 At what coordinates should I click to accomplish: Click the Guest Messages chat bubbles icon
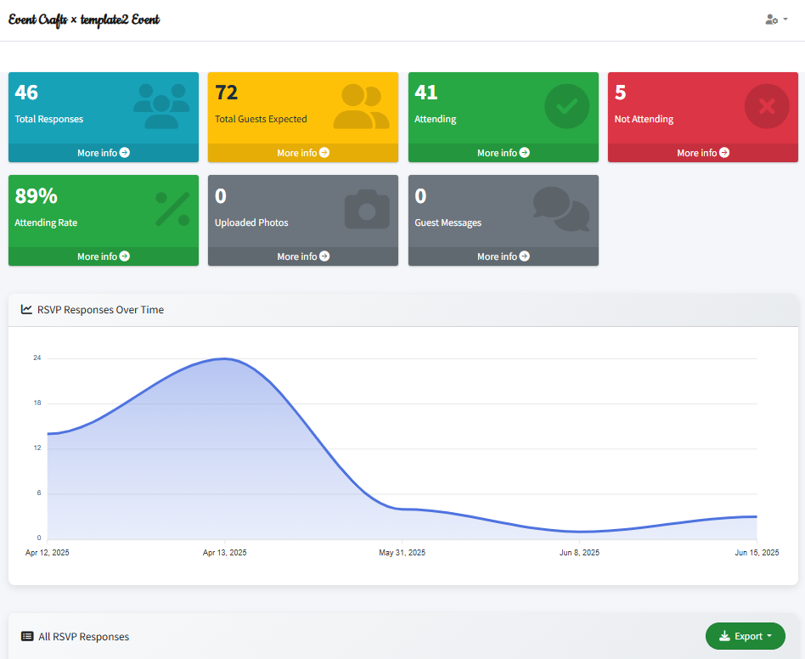pyautogui.click(x=560, y=209)
